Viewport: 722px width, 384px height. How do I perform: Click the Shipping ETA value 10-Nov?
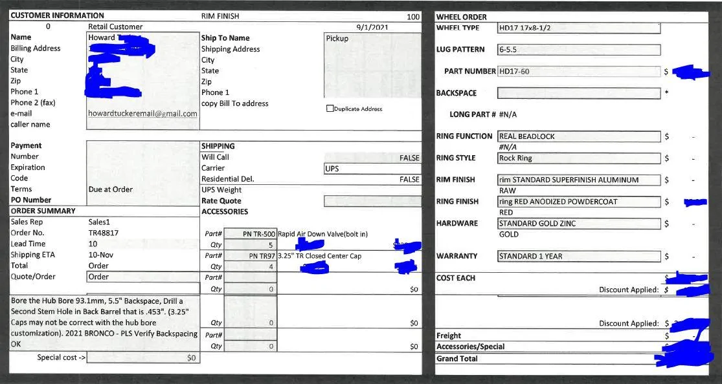[x=101, y=255]
